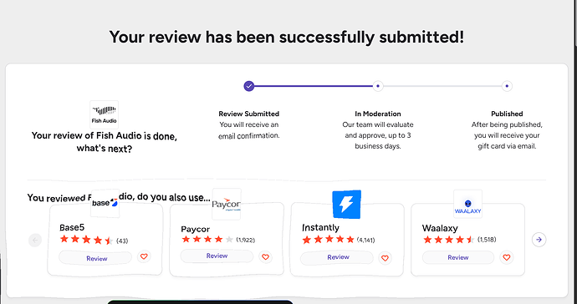Click the Review button for Paycor

click(217, 256)
